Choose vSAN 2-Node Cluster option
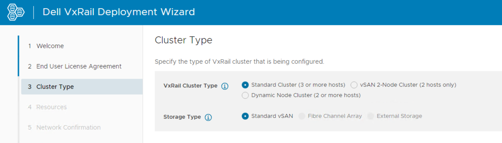502x143 pixels. pos(354,85)
